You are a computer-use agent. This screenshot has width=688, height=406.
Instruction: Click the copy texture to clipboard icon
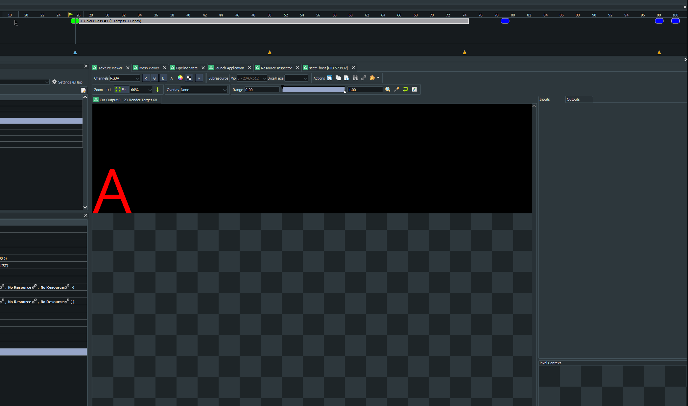pyautogui.click(x=338, y=78)
